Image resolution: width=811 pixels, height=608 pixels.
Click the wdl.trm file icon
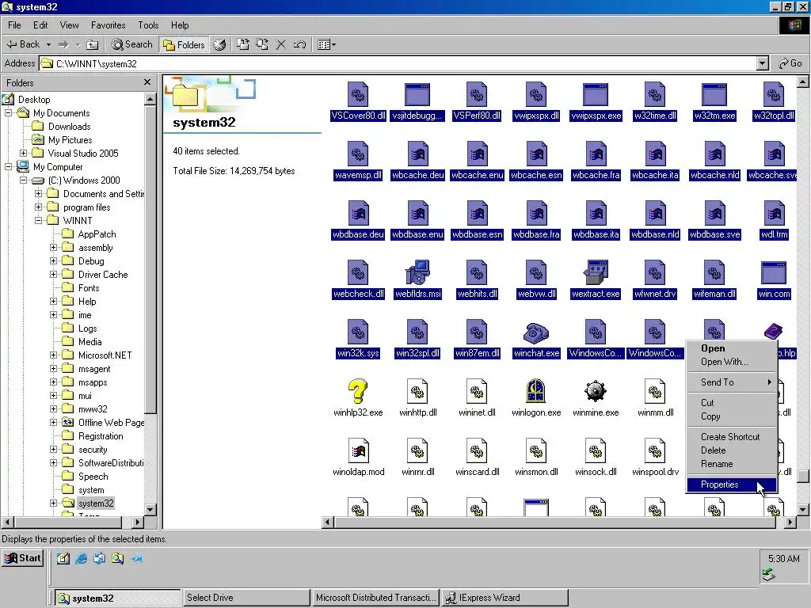(x=774, y=214)
